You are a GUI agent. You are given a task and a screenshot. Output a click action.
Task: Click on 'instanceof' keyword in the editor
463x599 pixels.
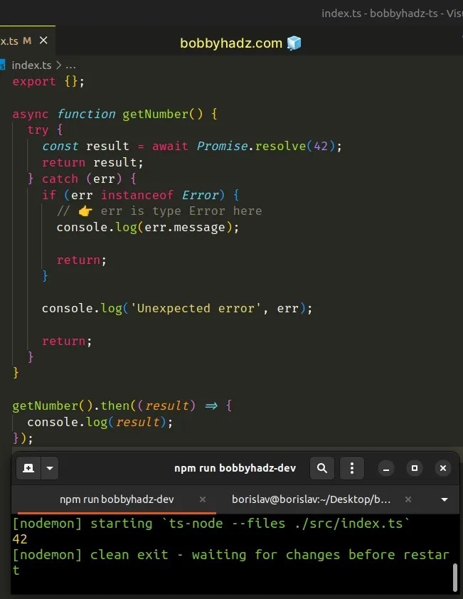click(x=137, y=195)
